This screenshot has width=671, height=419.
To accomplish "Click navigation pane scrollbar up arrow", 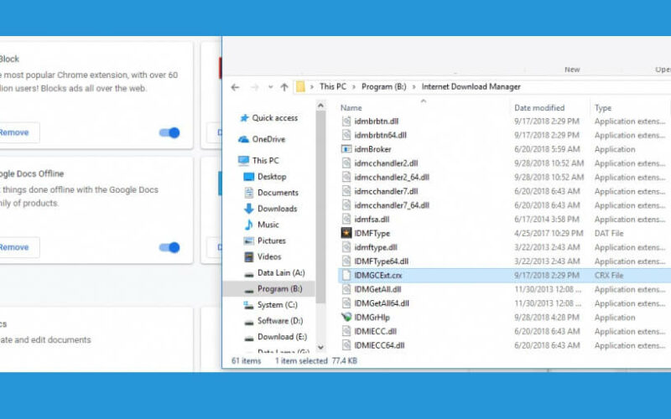I will [321, 106].
